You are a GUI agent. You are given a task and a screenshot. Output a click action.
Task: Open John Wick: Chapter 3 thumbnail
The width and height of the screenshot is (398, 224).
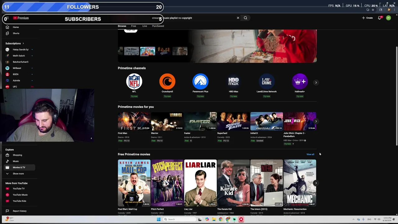[x=300, y=121]
